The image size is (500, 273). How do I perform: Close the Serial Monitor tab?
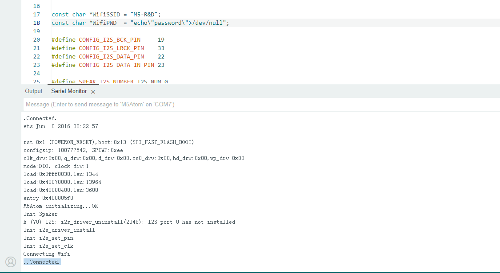point(93,92)
